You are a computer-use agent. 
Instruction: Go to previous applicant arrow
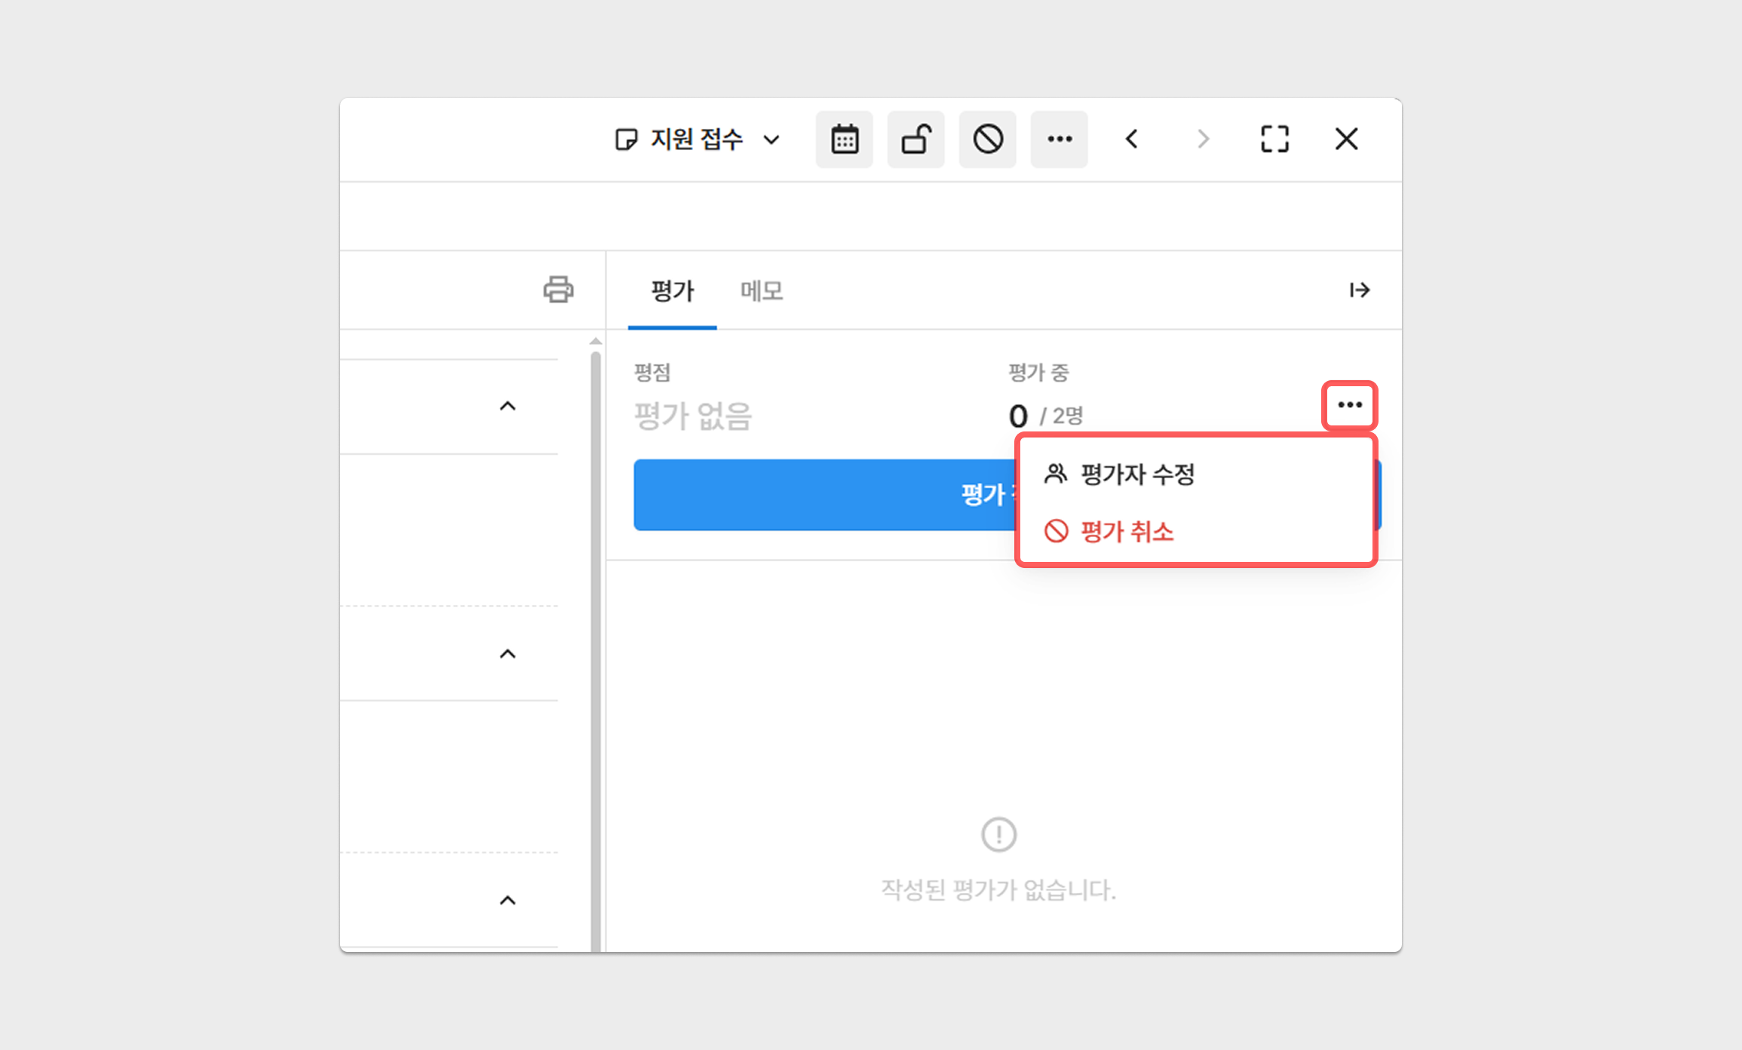coord(1131,140)
